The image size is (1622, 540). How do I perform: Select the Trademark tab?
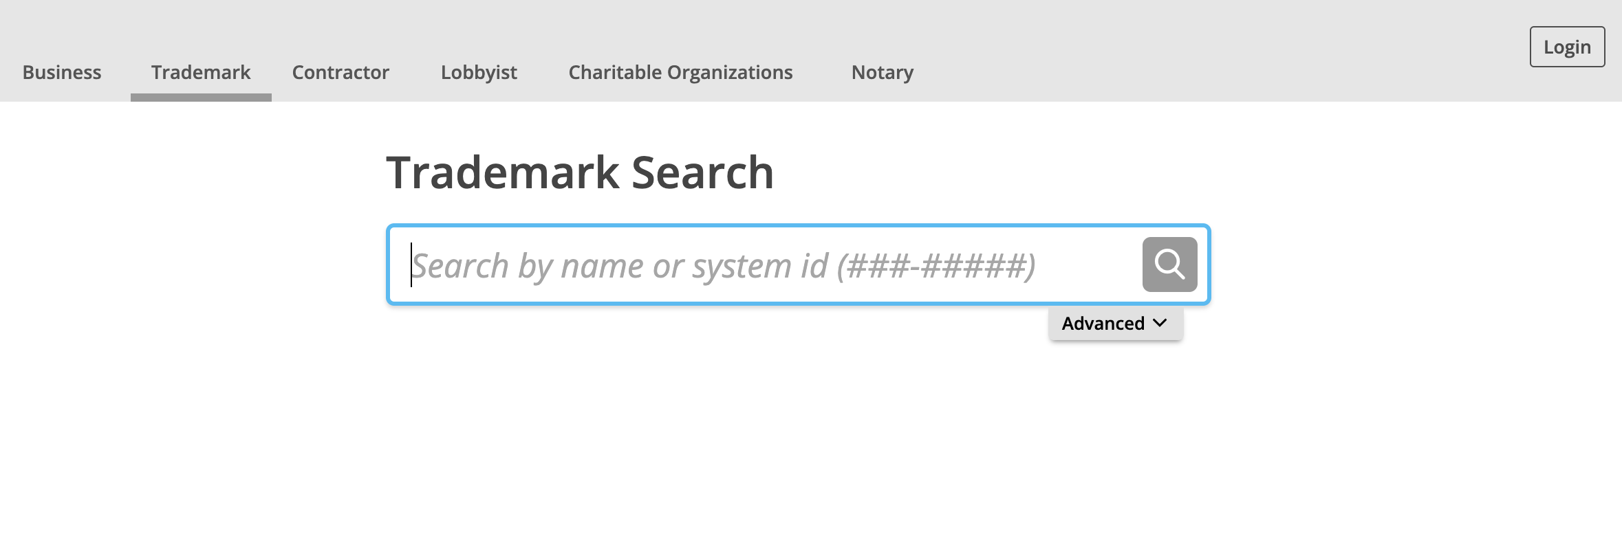tap(201, 72)
